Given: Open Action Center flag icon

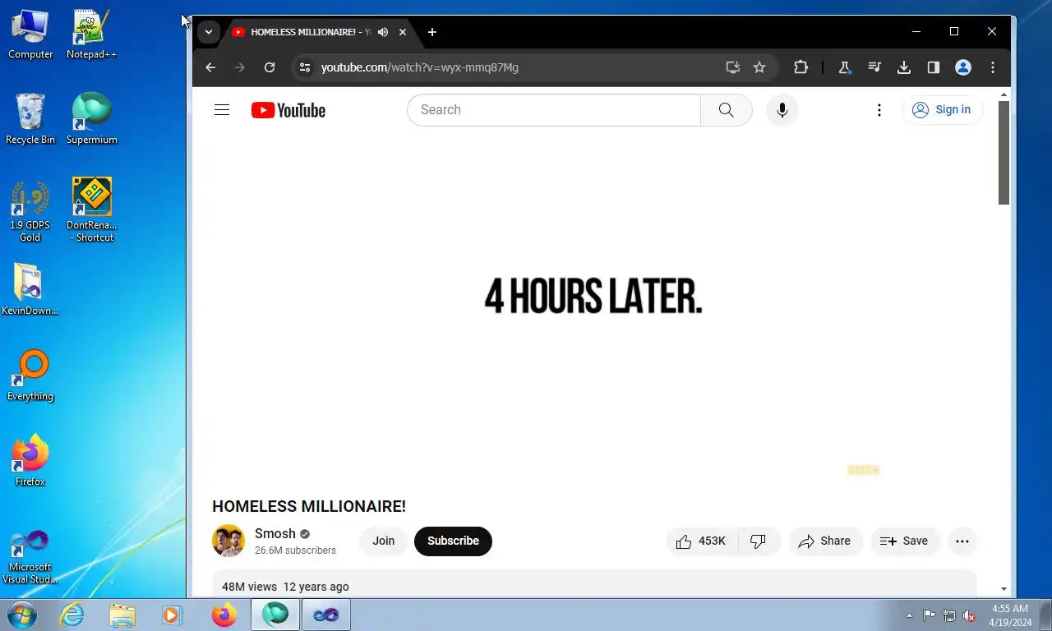Looking at the screenshot, I should [x=929, y=615].
